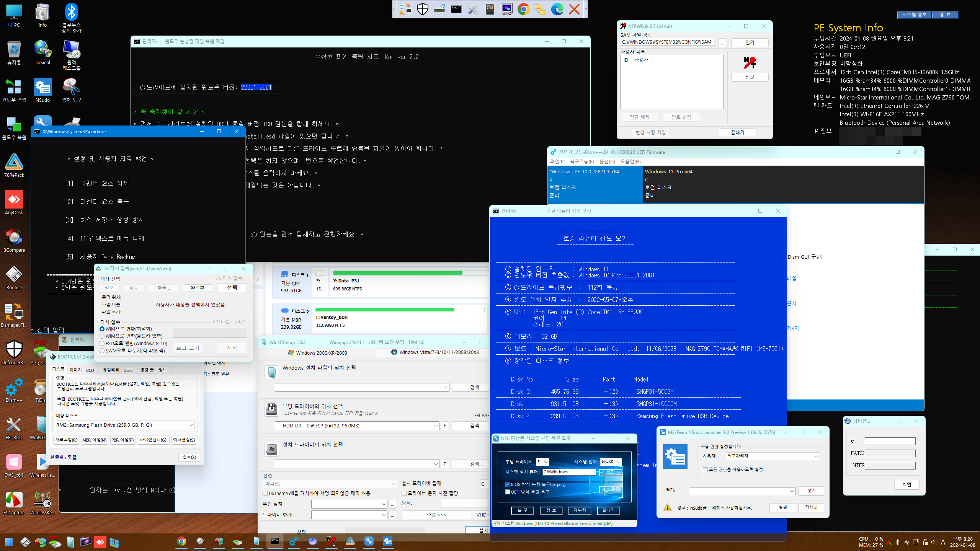This screenshot has width=980, height=551.
Task: Click the Edge icon in top toolbar
Action: 557,9
